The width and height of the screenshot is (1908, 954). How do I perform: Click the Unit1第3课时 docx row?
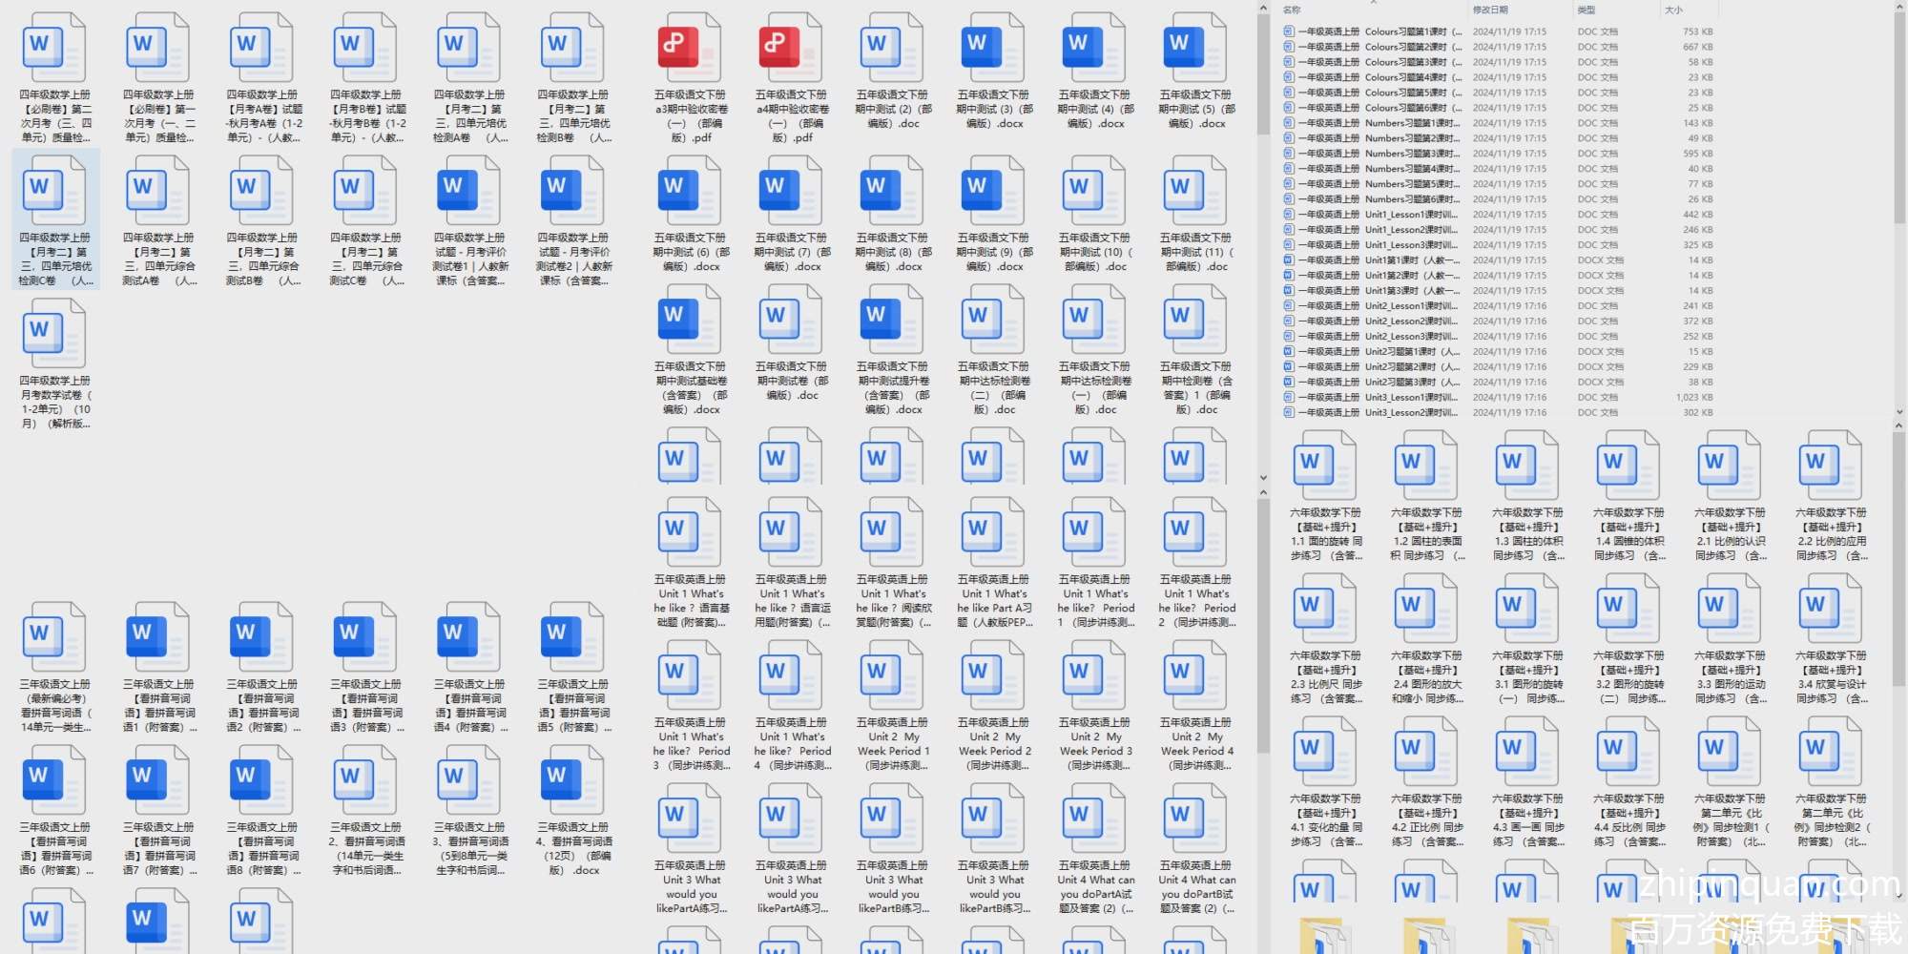coord(1498,291)
